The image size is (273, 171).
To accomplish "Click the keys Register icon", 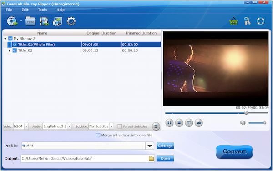I will coord(247,21).
